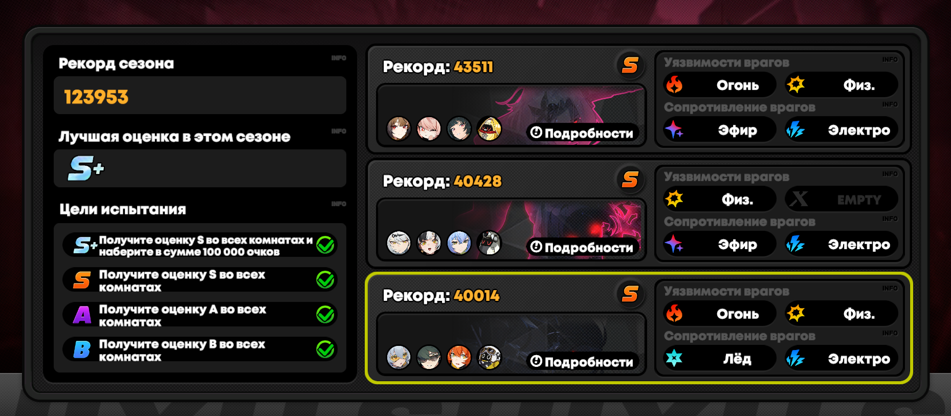
Task: Click the season record 123953 field
Action: pyautogui.click(x=200, y=96)
